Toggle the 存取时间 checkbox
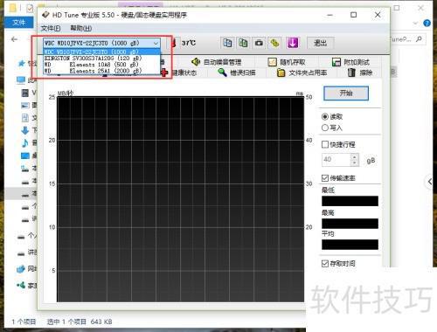Image resolution: width=437 pixels, height=332 pixels. (325, 264)
